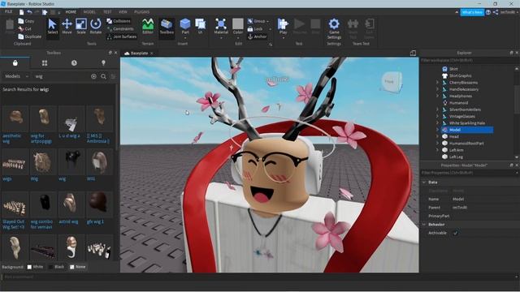Select the None background radio option
The width and height of the screenshot is (520, 292).
(x=72, y=267)
